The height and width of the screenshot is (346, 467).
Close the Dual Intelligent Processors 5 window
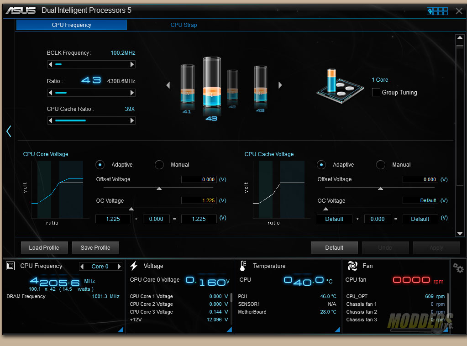(x=459, y=11)
